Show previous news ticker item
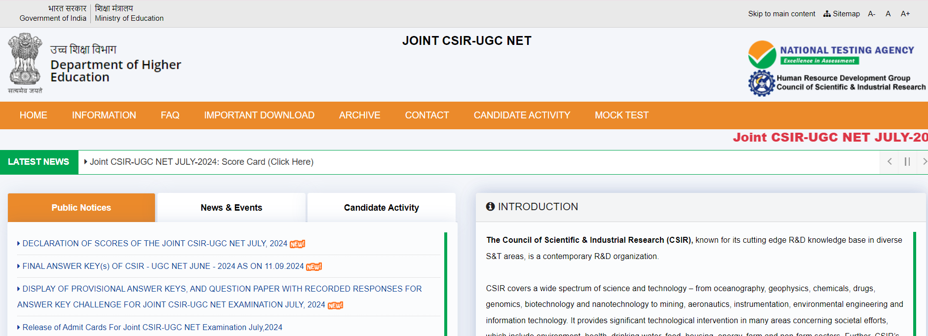 point(889,162)
